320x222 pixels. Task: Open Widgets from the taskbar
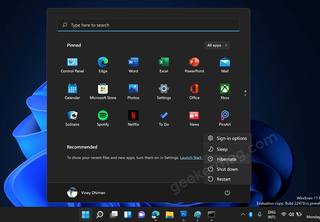coord(128,215)
